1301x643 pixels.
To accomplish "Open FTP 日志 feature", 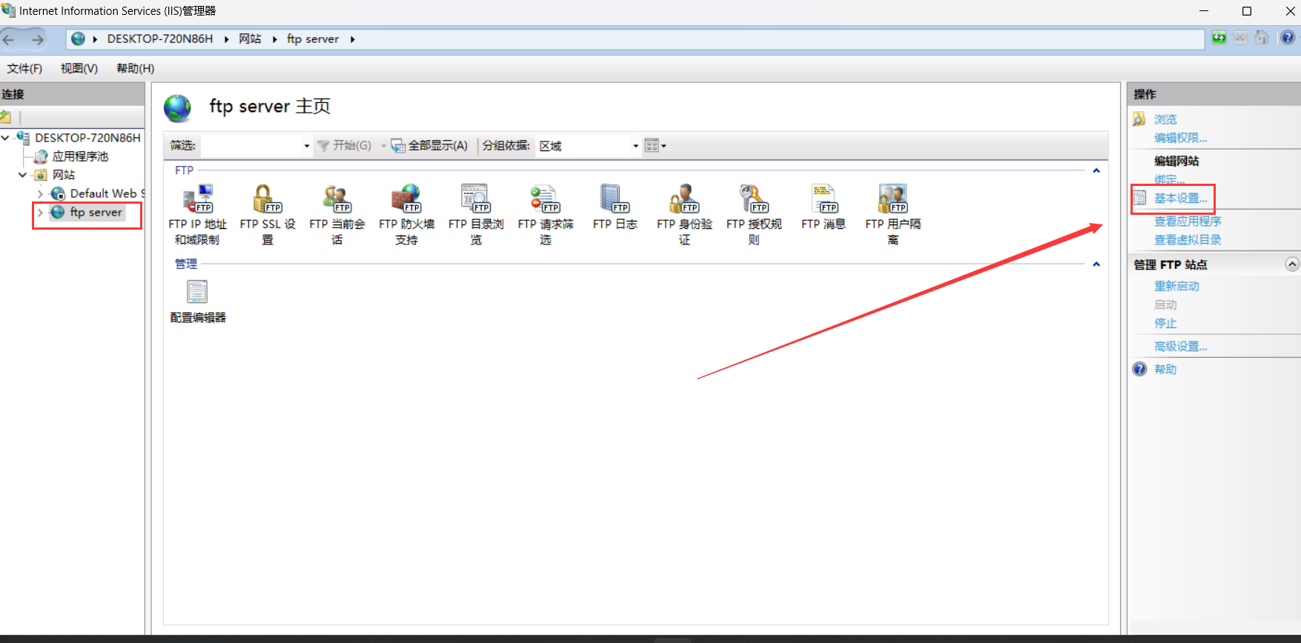I will [x=615, y=207].
